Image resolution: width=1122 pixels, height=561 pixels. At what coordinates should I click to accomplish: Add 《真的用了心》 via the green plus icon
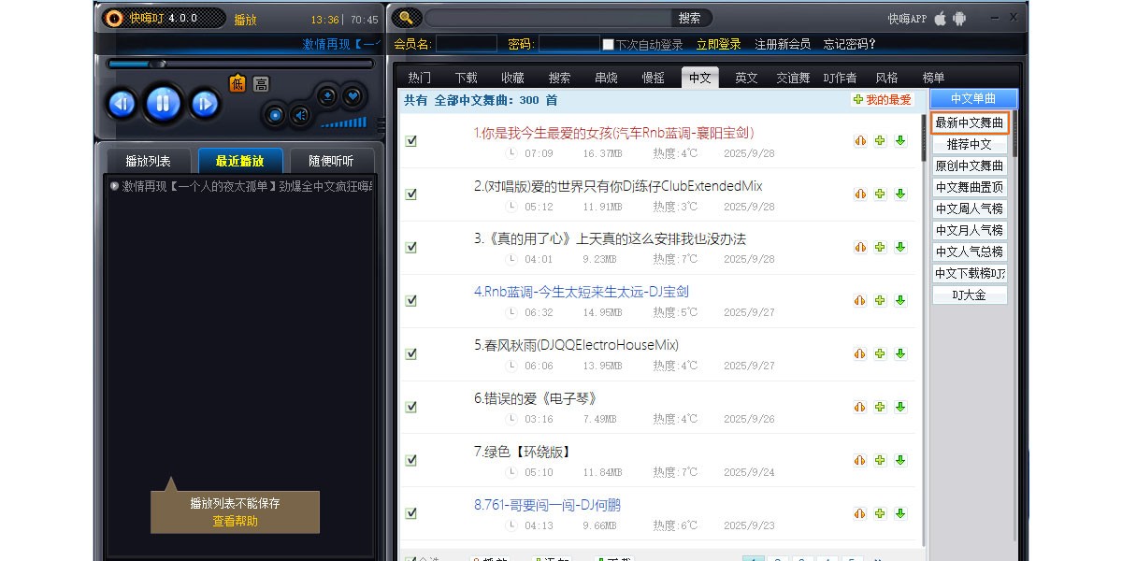pyautogui.click(x=878, y=247)
